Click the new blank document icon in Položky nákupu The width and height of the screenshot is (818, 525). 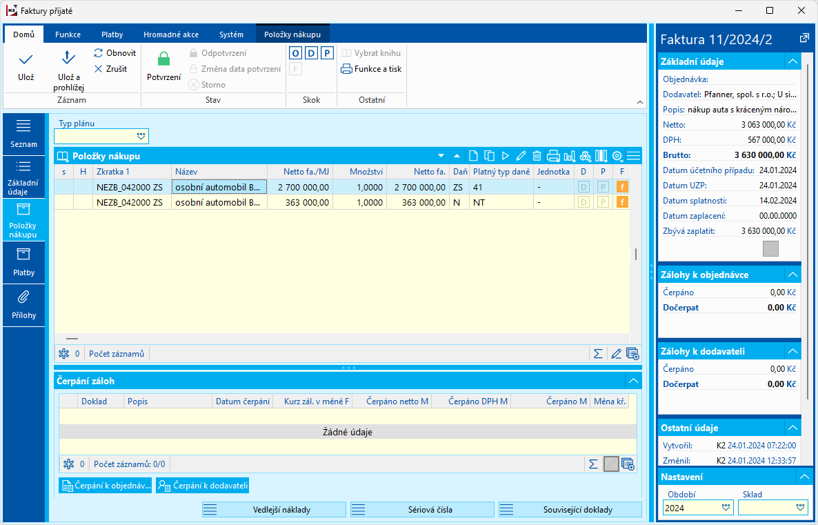(473, 156)
